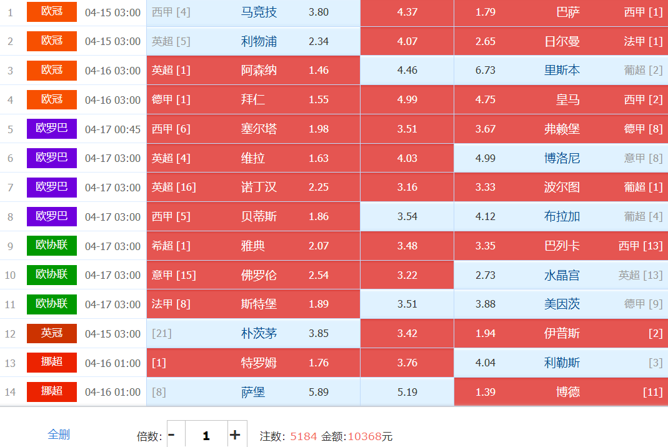Toggle 马竞技 home win odds 3.80
Viewport: 668px width, 447px height.
[x=253, y=13]
